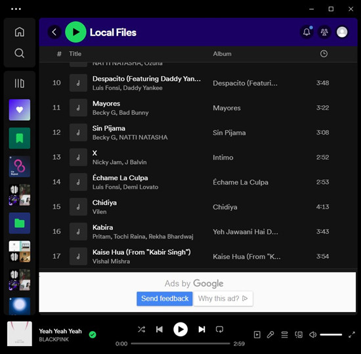This screenshot has width=361, height=354.
Task: Click duration 4:13 of Chidiya
Action: (322, 207)
